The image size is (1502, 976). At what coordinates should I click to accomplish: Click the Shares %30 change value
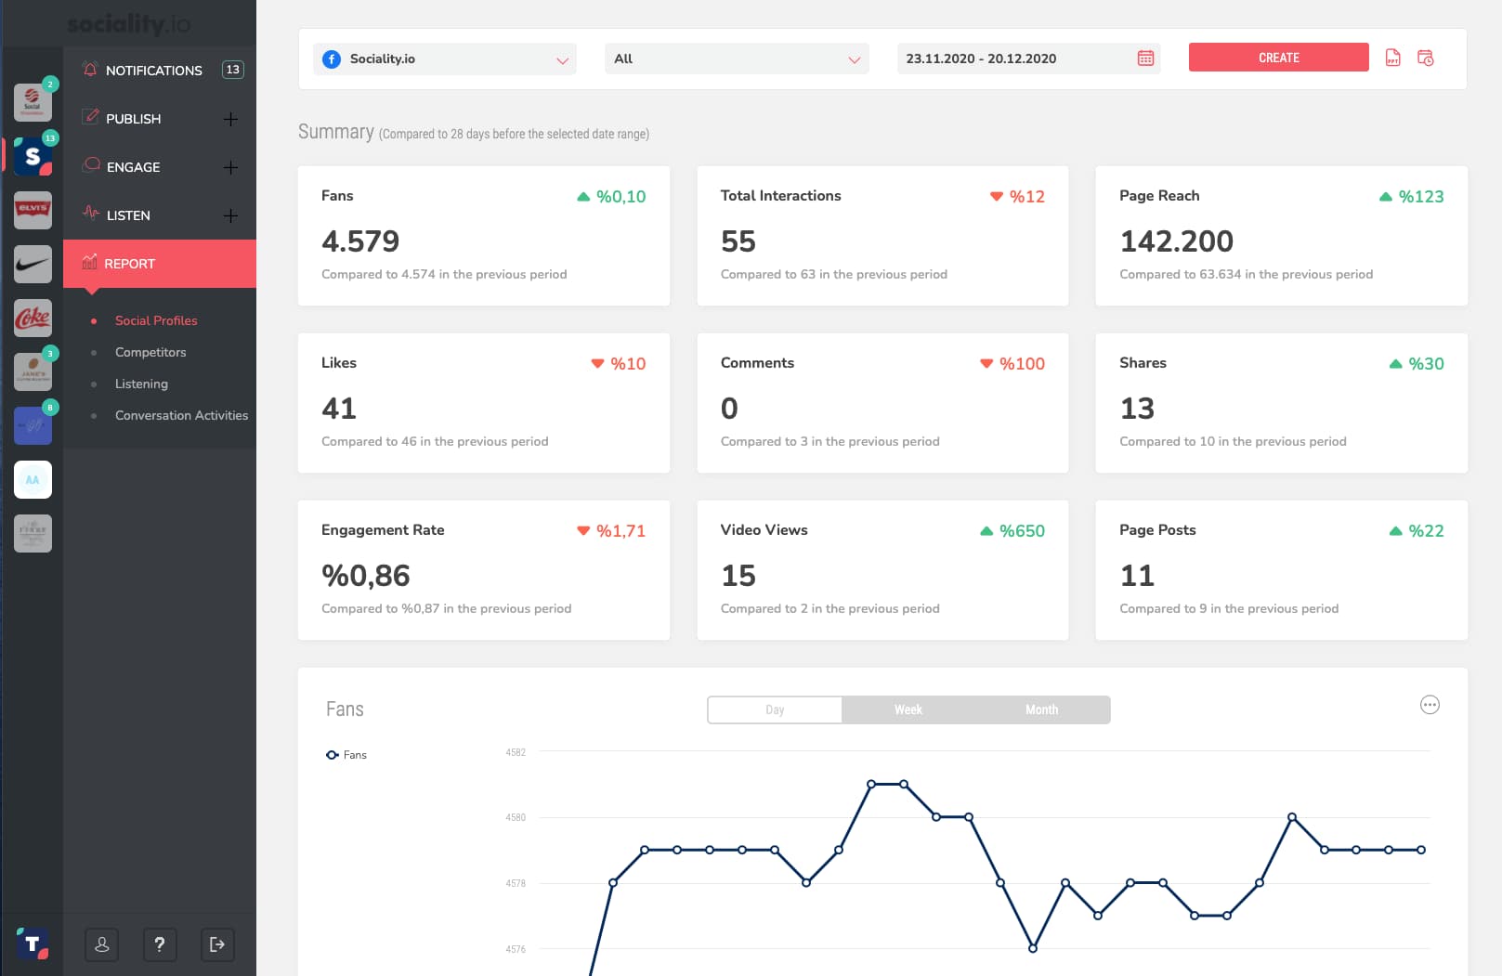(x=1426, y=364)
